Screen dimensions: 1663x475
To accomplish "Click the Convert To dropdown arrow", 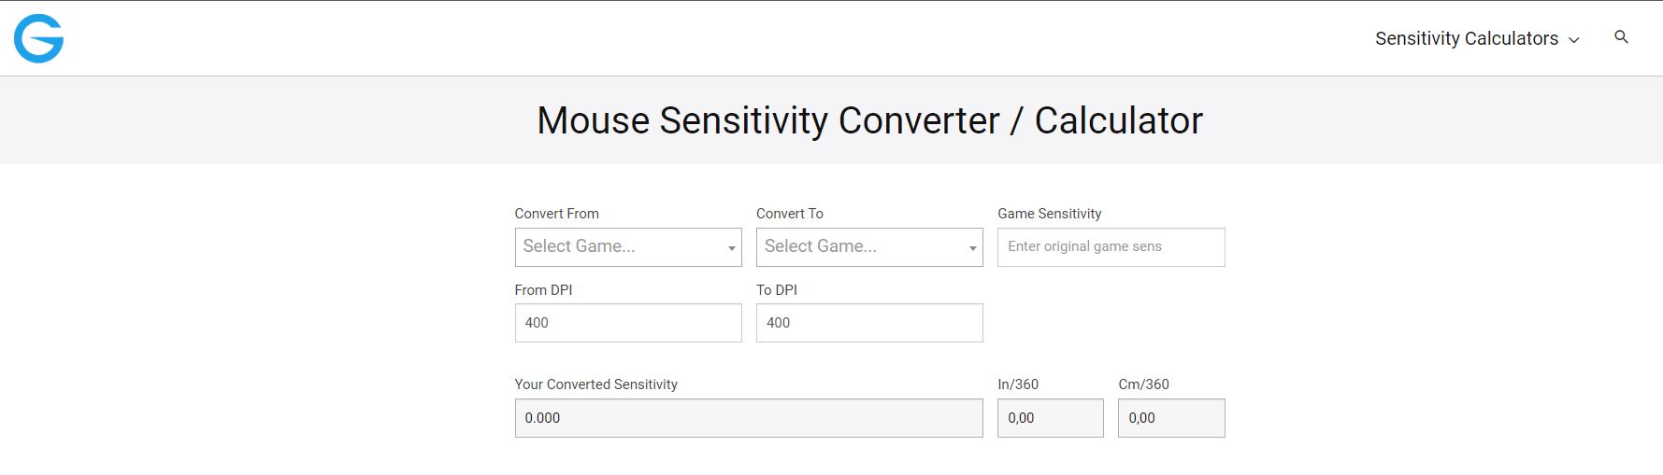I will (x=972, y=248).
